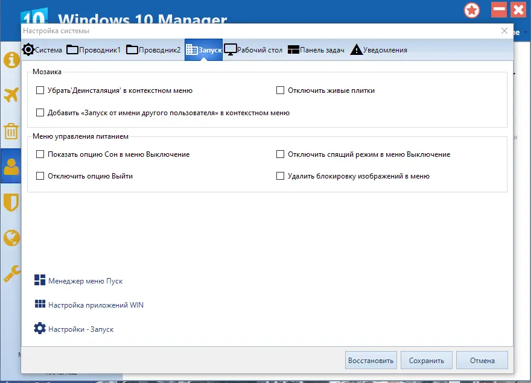Click the folder icon on Проводник2 tab

132,50
